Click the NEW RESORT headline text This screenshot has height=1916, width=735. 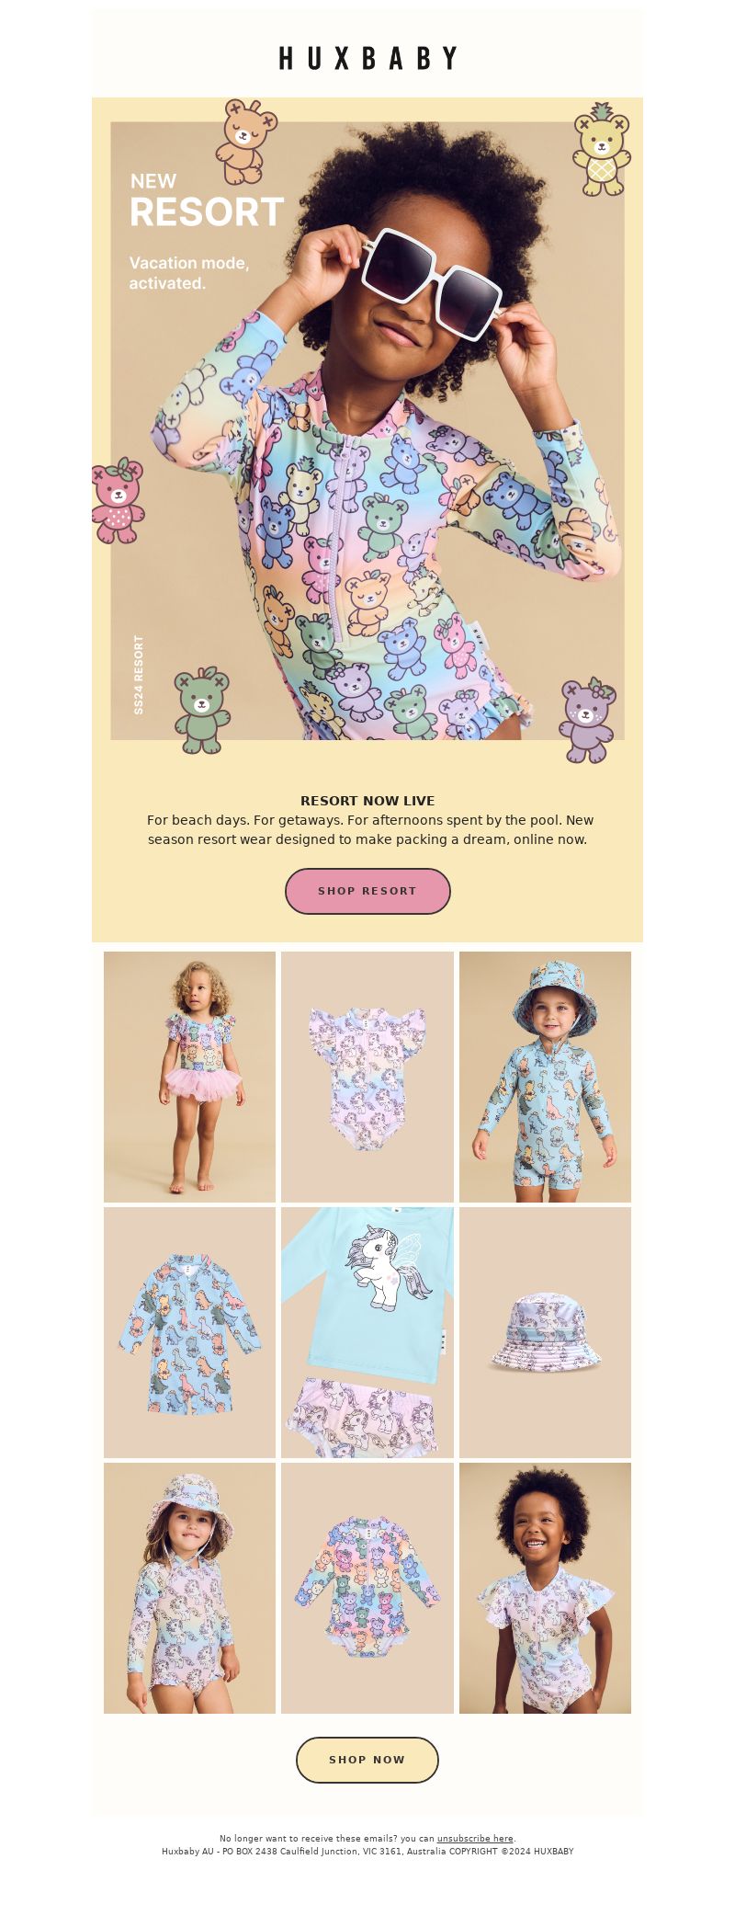207,201
